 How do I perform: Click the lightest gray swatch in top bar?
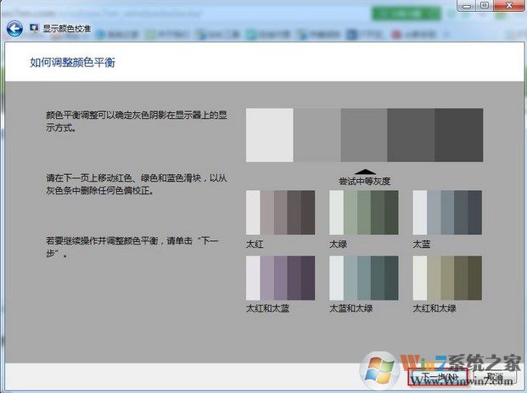pyautogui.click(x=269, y=135)
